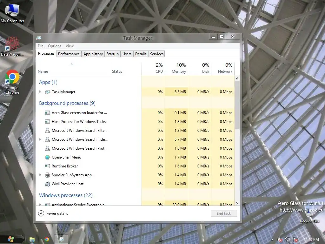The image size is (325, 244).
Task: Collapse to fewer details view
Action: coord(53,213)
